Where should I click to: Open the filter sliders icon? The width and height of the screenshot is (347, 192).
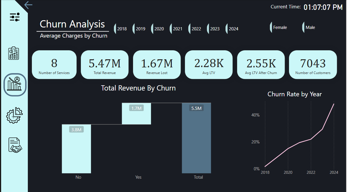(x=14, y=17)
